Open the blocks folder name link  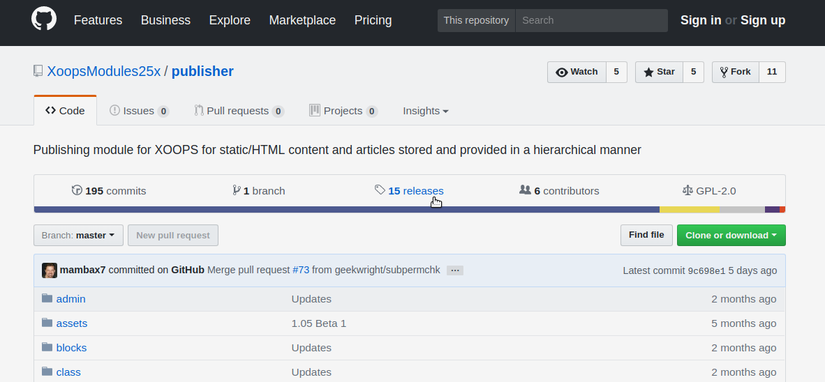72,348
